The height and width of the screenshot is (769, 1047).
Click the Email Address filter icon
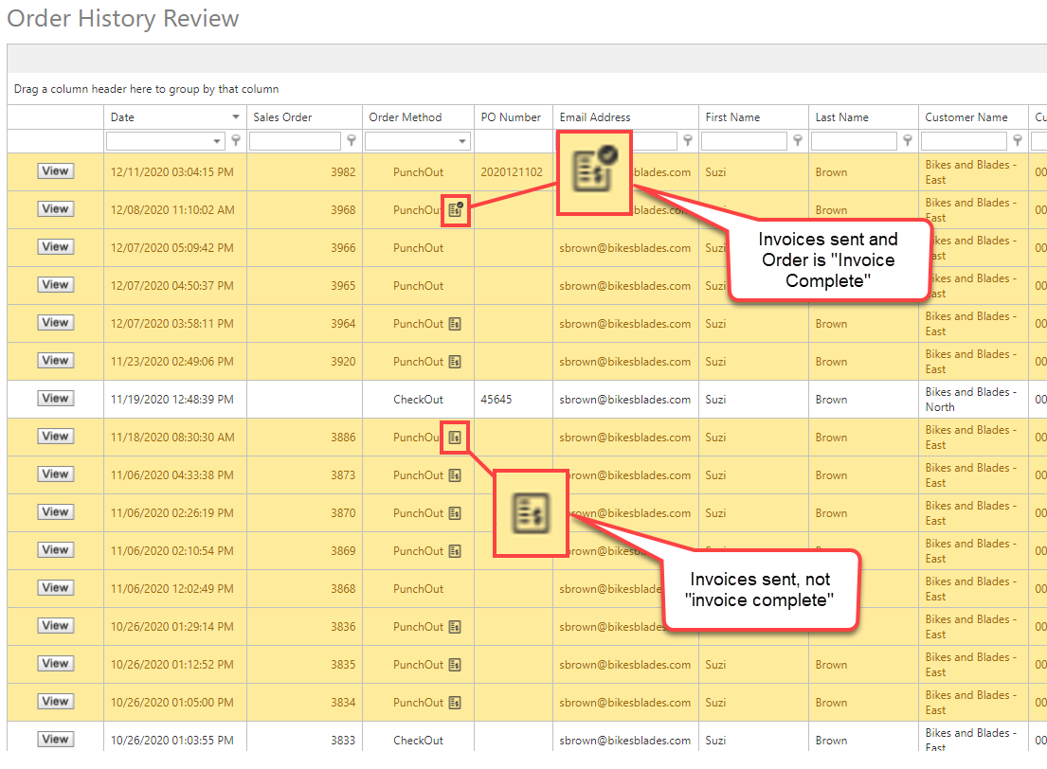[x=688, y=141]
